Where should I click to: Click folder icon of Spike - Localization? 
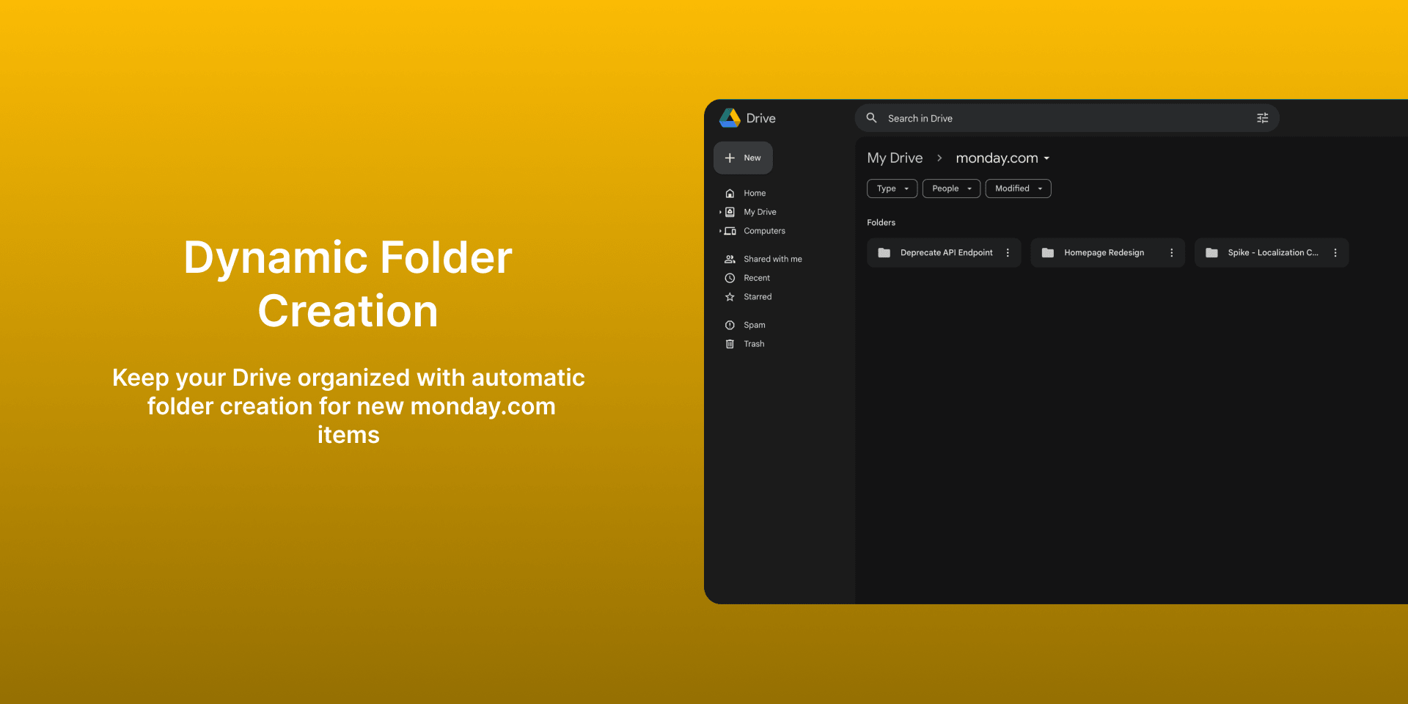click(1211, 253)
